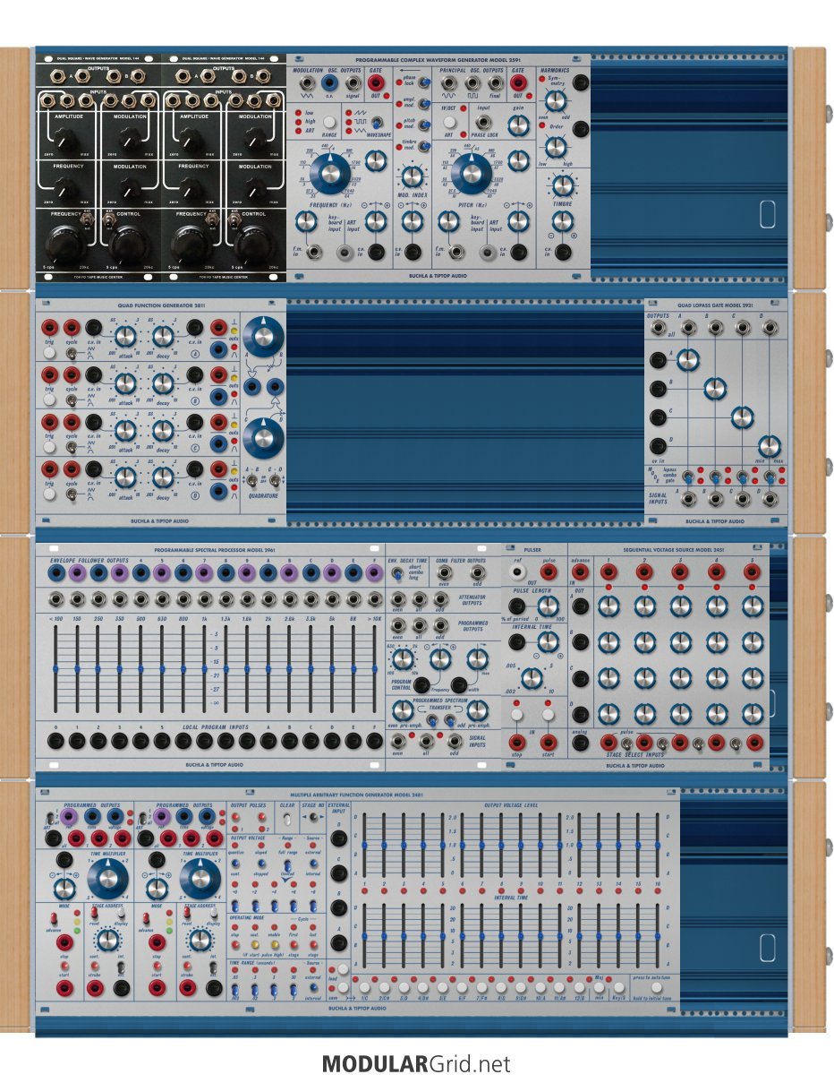Screen dimensions: 834x1083
Task: Click the decay knob in row D of 281t
Action: point(162,476)
